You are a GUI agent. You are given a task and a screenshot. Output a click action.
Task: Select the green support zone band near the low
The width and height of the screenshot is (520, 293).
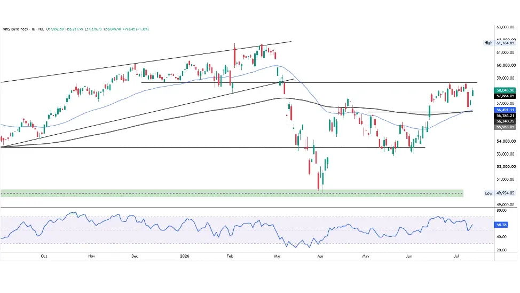pos(232,194)
